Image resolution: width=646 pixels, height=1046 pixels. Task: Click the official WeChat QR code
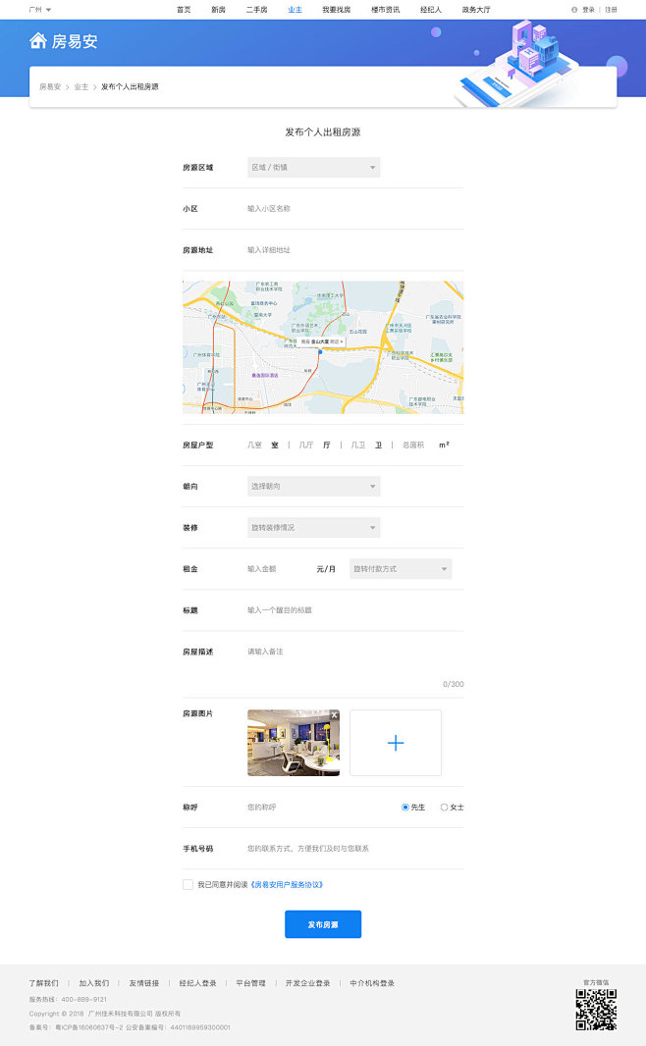point(595,1010)
